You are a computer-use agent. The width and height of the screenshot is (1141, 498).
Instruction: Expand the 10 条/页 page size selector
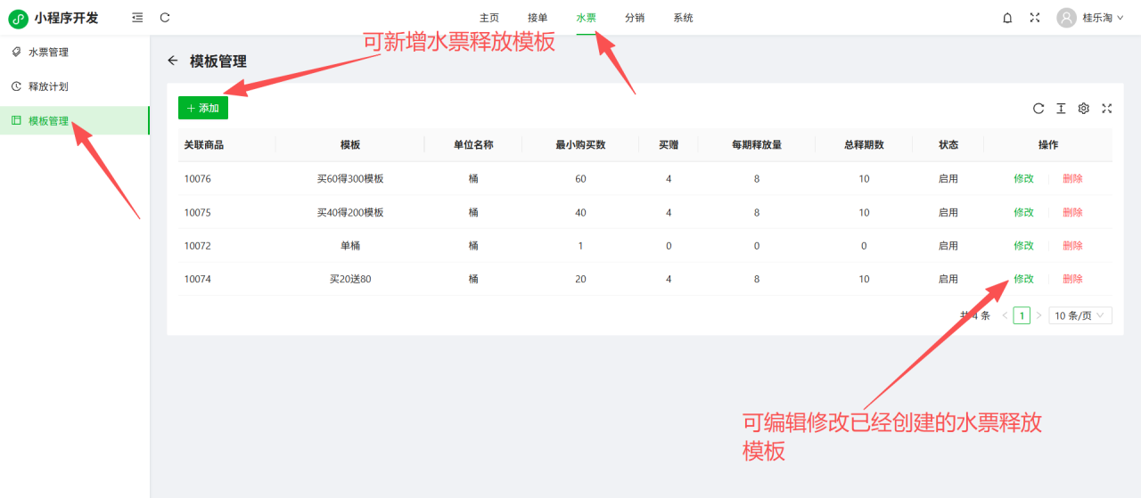pos(1079,315)
